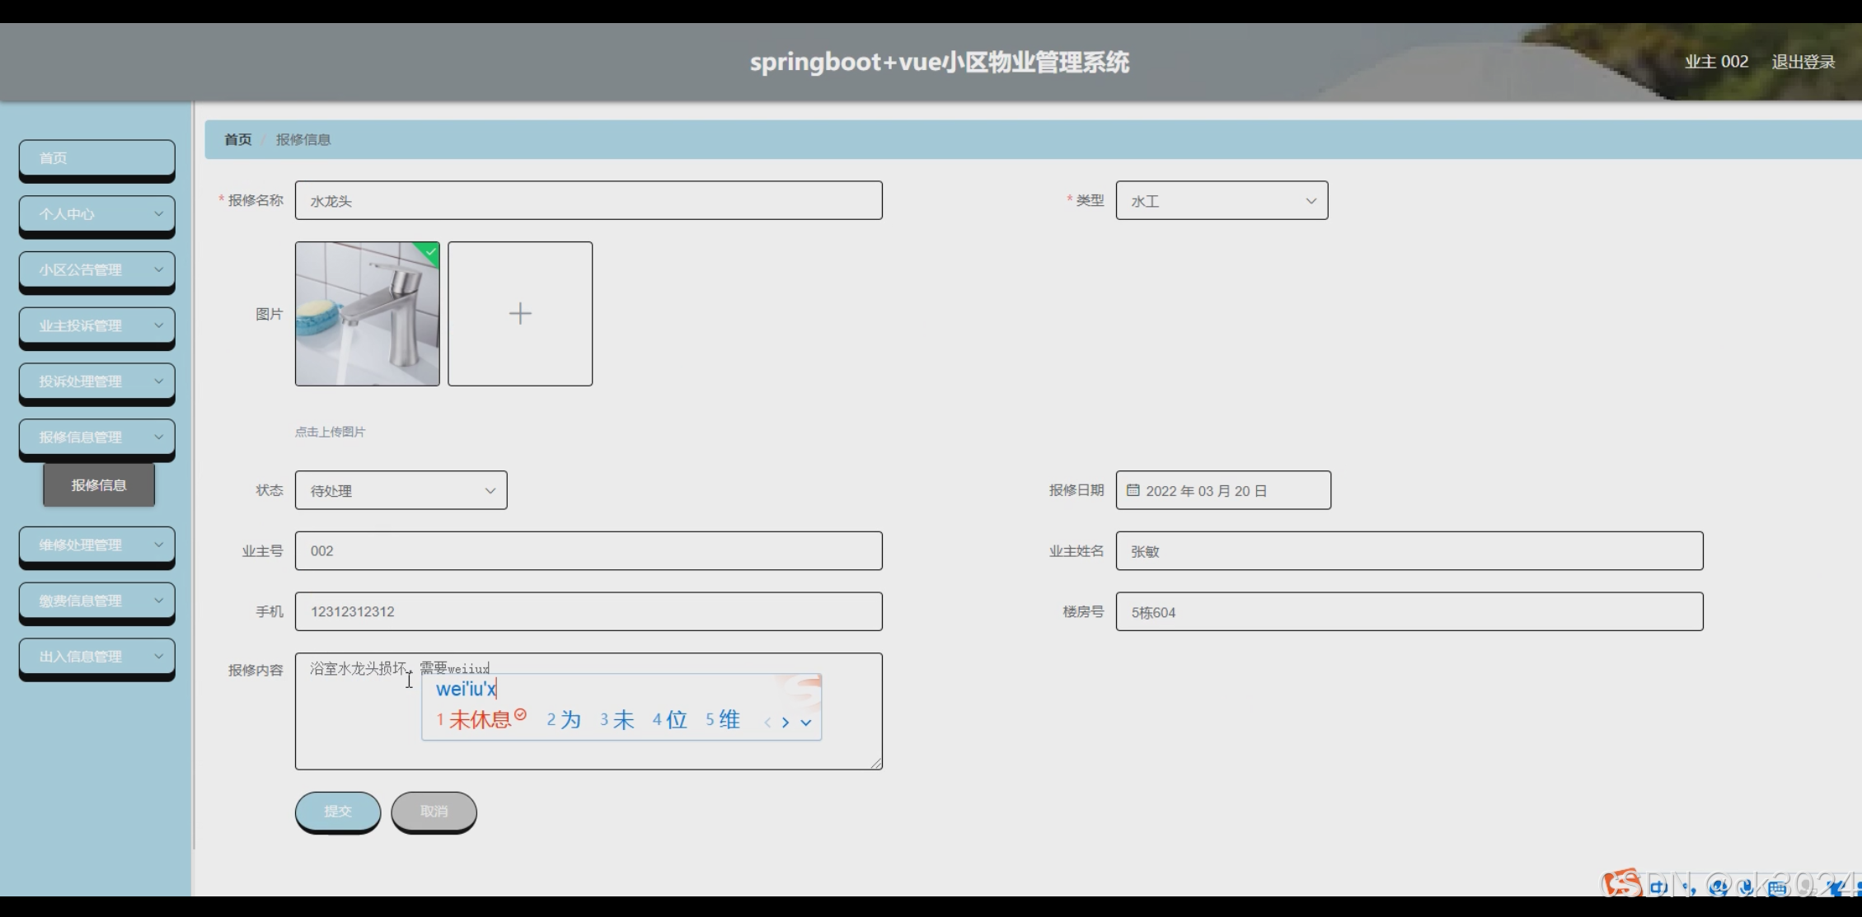
Task: Select the 报修信息 submenu item
Action: coord(99,485)
